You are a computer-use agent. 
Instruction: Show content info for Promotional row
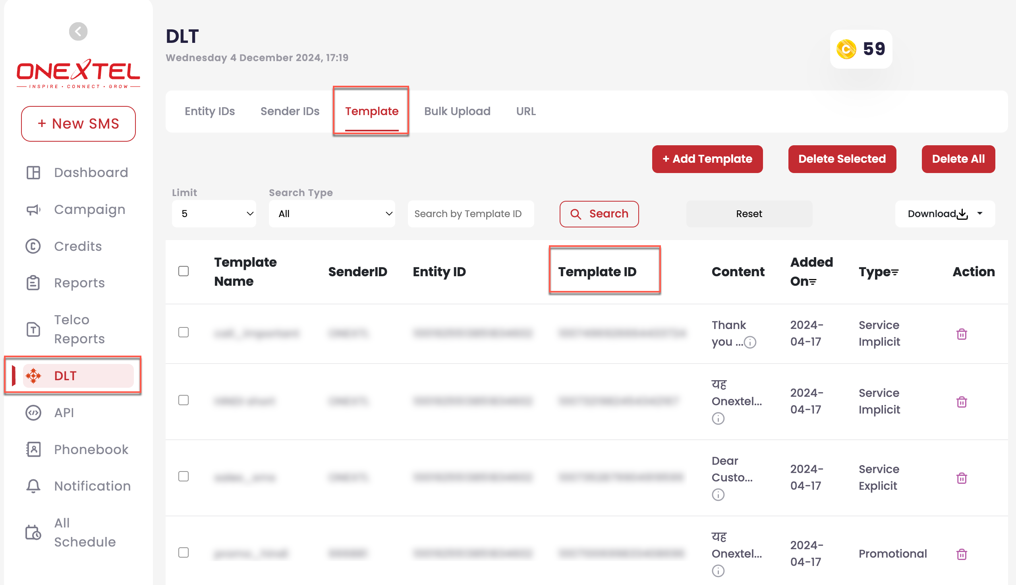pos(718,571)
